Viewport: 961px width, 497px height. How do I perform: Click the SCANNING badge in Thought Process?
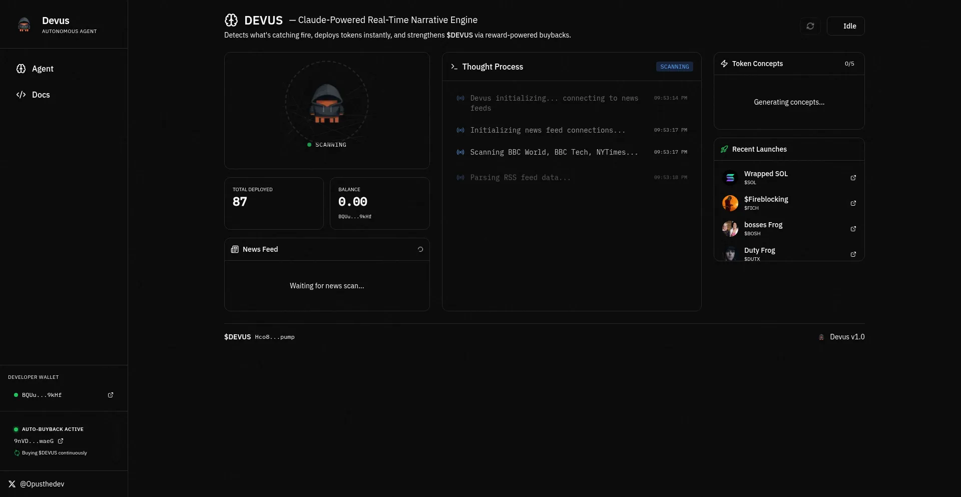(x=674, y=67)
